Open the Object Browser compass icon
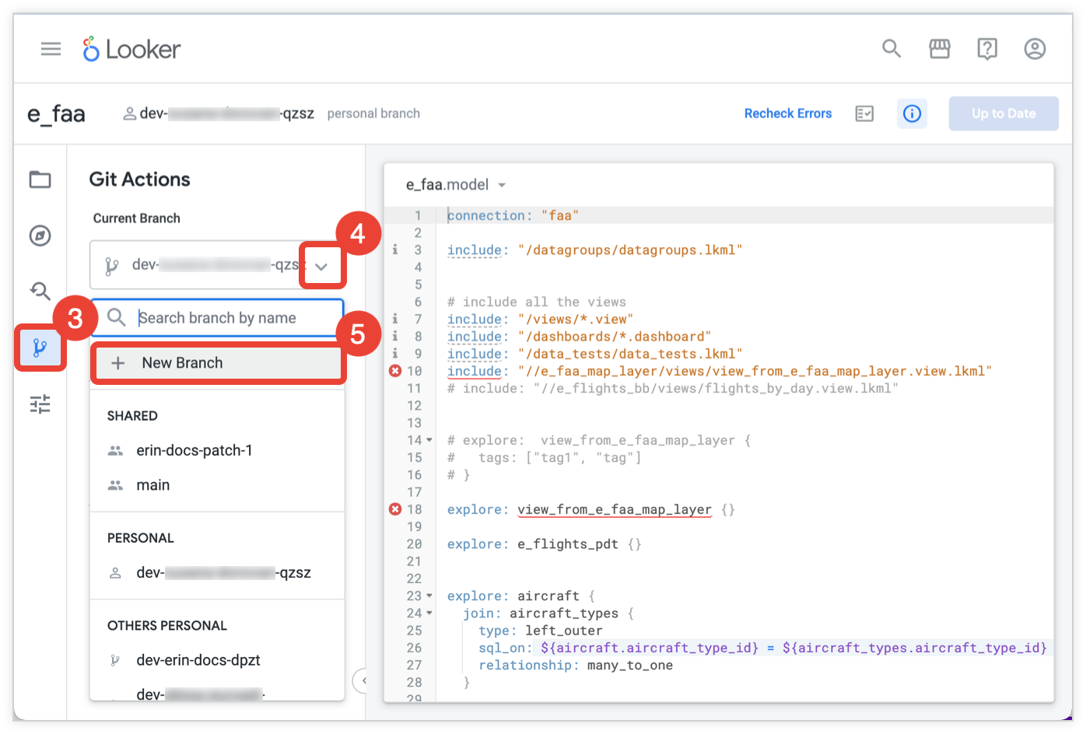This screenshot has width=1086, height=734. pos(40,236)
